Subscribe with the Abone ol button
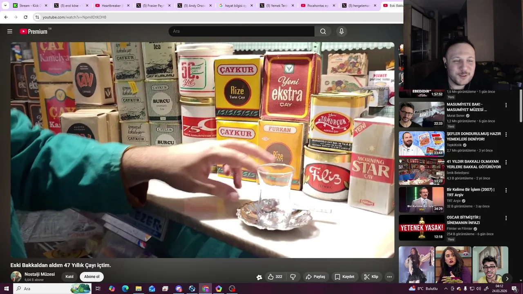523x294 pixels. pyautogui.click(x=92, y=277)
